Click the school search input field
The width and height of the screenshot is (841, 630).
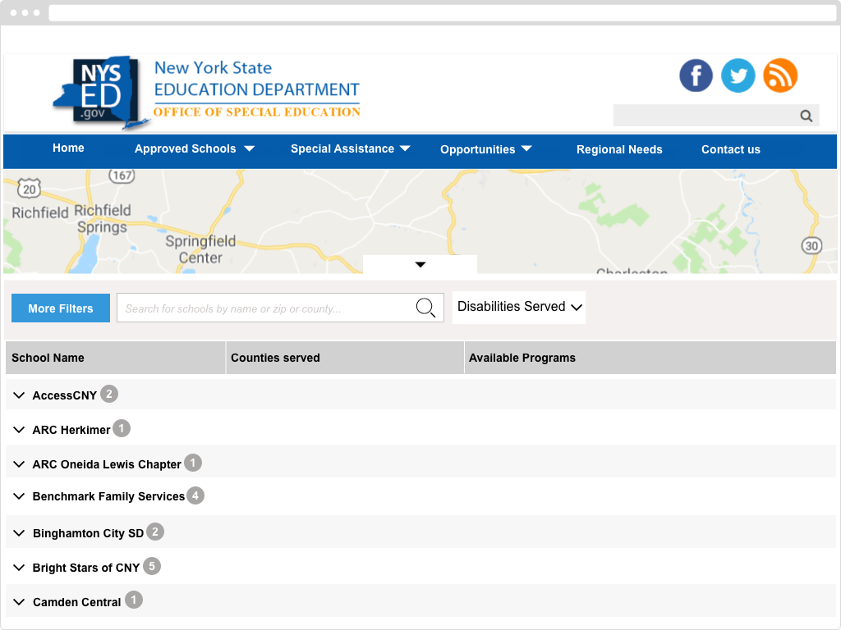[264, 308]
